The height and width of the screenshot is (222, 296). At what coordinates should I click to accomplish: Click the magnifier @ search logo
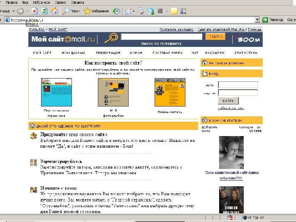(111, 38)
